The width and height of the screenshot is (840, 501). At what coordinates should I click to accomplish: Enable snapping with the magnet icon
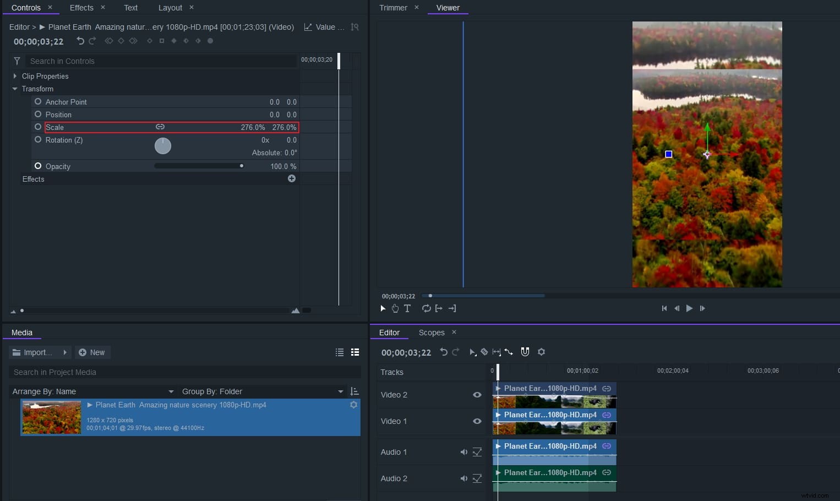[525, 352]
